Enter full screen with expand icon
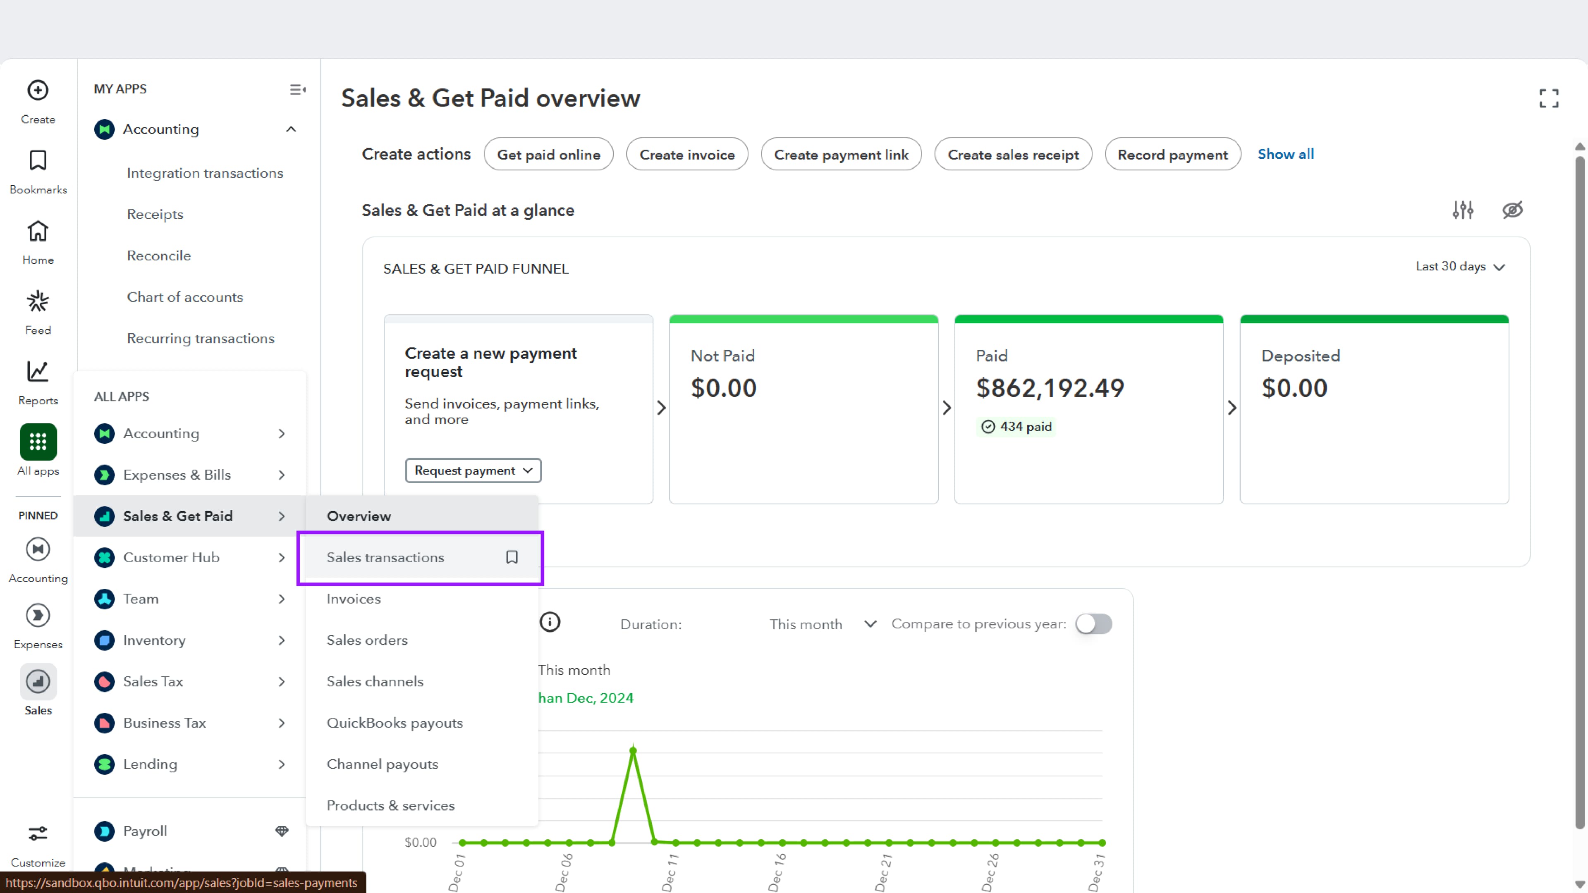 click(x=1549, y=98)
